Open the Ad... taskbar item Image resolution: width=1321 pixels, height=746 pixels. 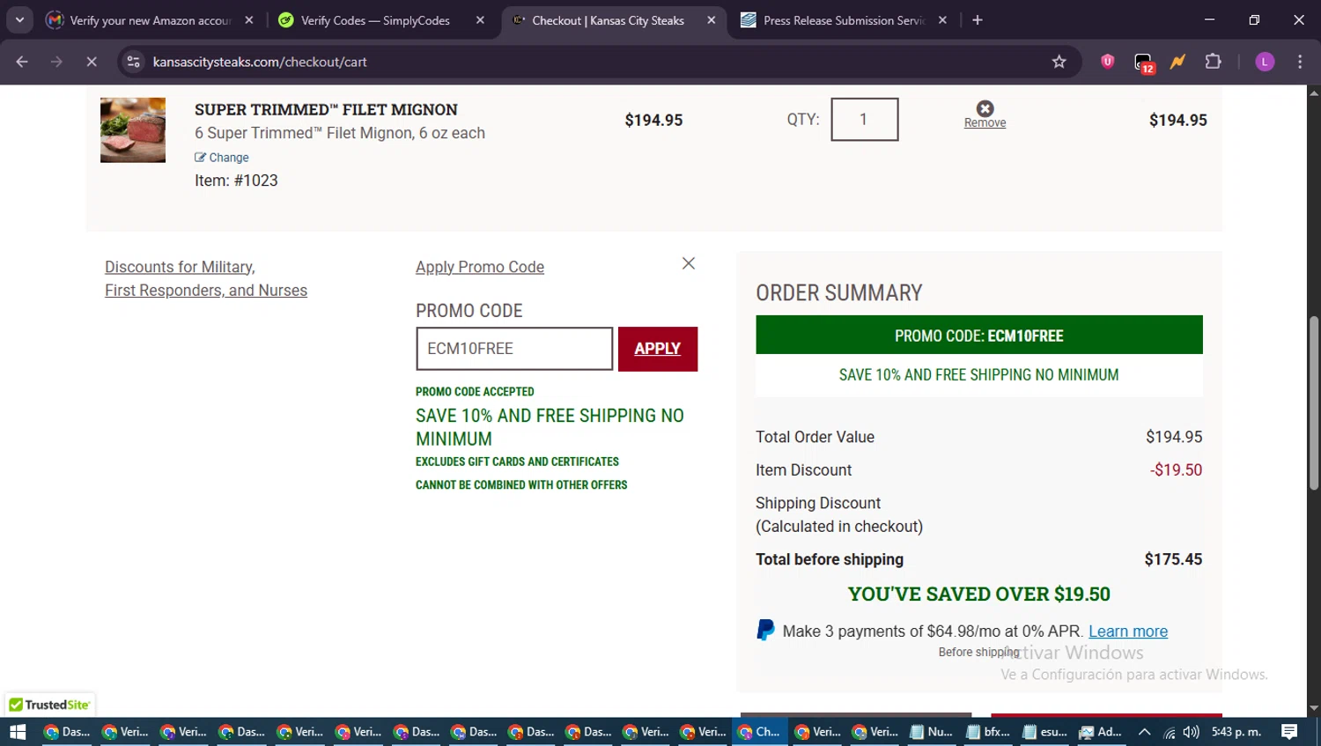pyautogui.click(x=1101, y=732)
